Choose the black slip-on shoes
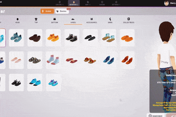 point(90,38)
